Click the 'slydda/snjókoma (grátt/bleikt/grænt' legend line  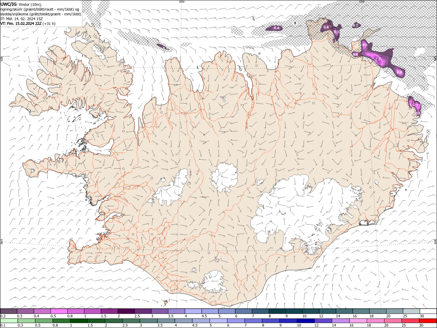[x=41, y=14]
